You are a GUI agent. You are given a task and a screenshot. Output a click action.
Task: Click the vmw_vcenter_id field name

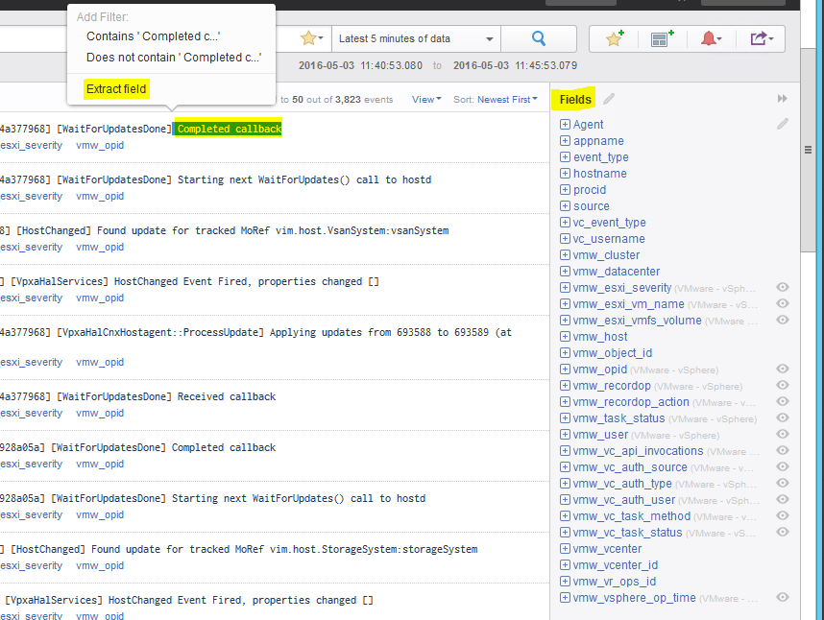click(x=615, y=565)
